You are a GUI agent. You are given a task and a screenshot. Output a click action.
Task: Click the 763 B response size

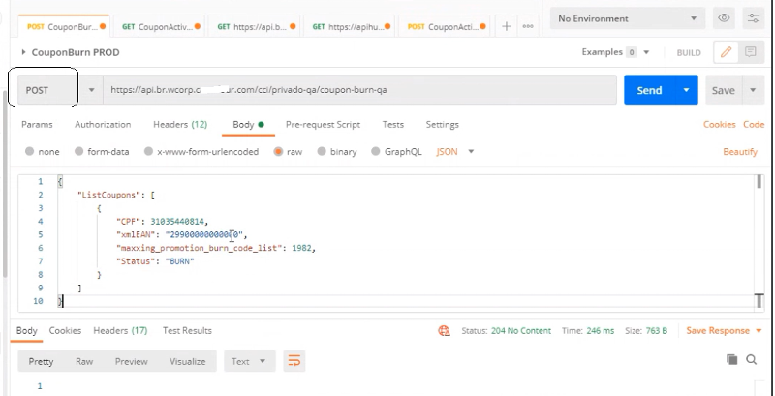tap(657, 331)
